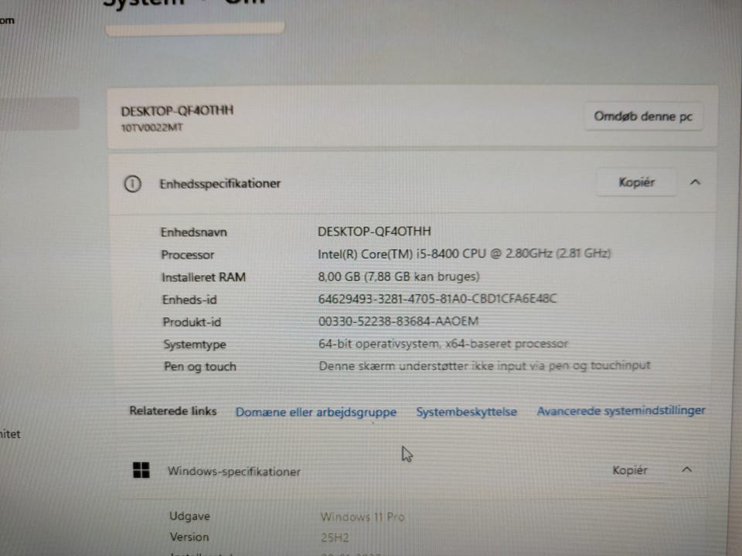Select the Produkt-id value 00330-52238-83684-AAOEM
The width and height of the screenshot is (742, 556).
coord(399,321)
